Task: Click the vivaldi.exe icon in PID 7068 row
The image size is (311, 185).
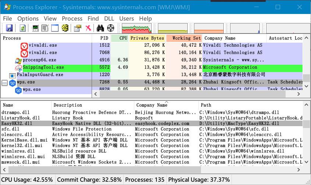Action: [24, 54]
